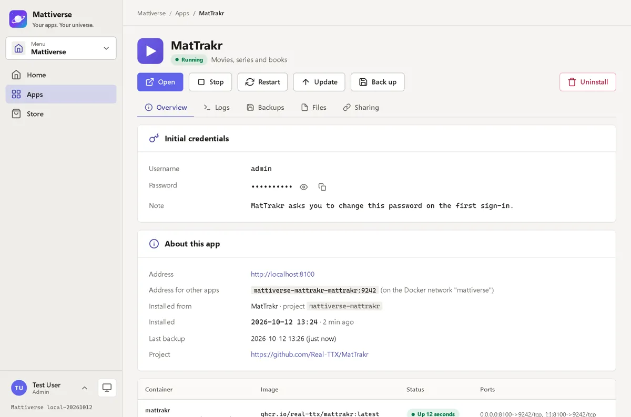Click the masked password dots

272,187
